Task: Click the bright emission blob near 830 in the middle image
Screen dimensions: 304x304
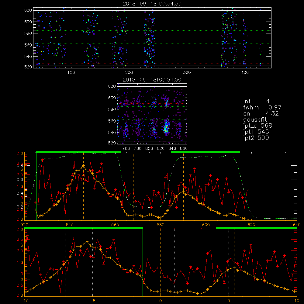Action: click(x=166, y=127)
